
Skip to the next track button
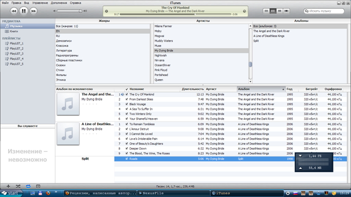point(33,11)
